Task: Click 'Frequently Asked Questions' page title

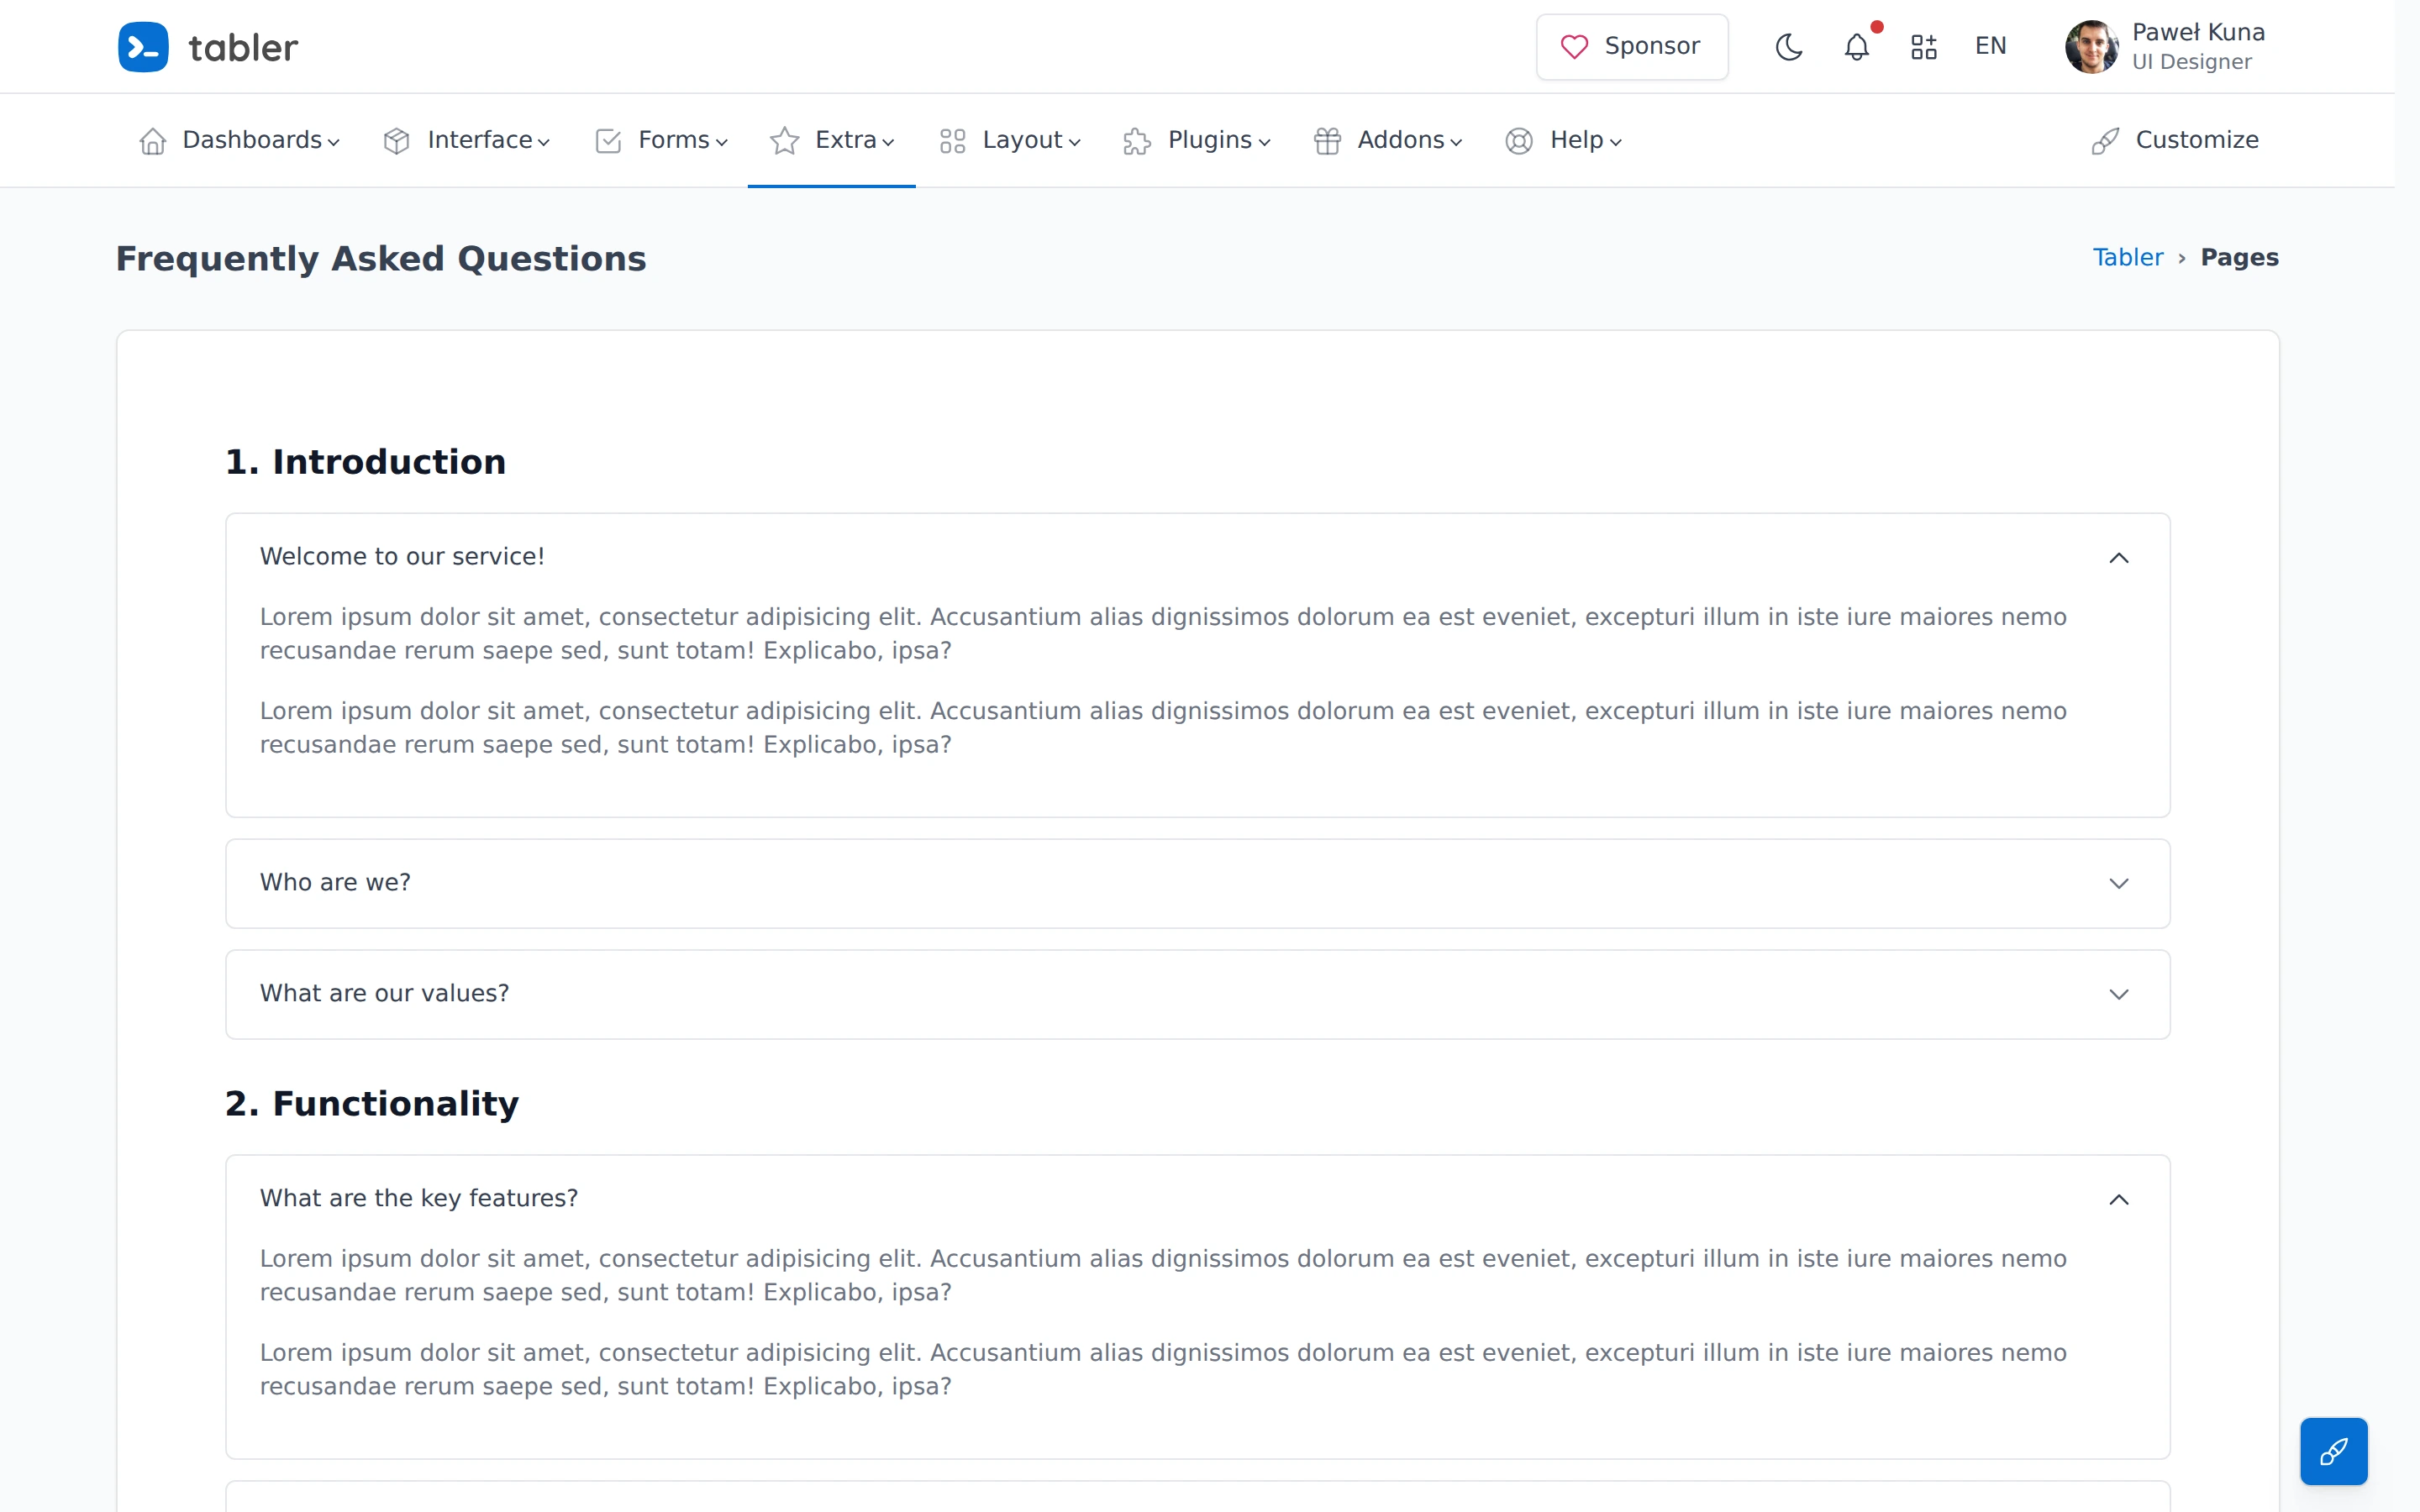Action: point(381,259)
